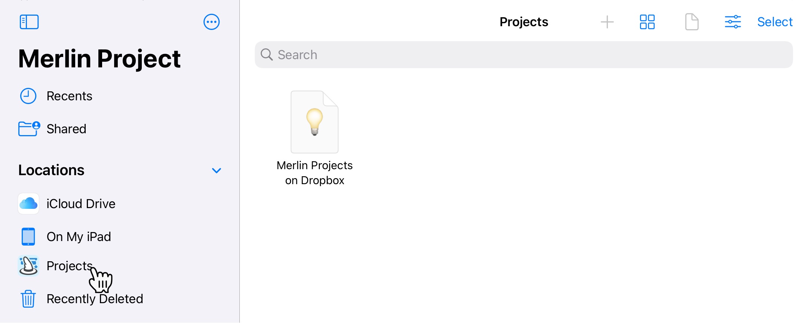Open Merlin Projects on Dropbox document

(314, 121)
